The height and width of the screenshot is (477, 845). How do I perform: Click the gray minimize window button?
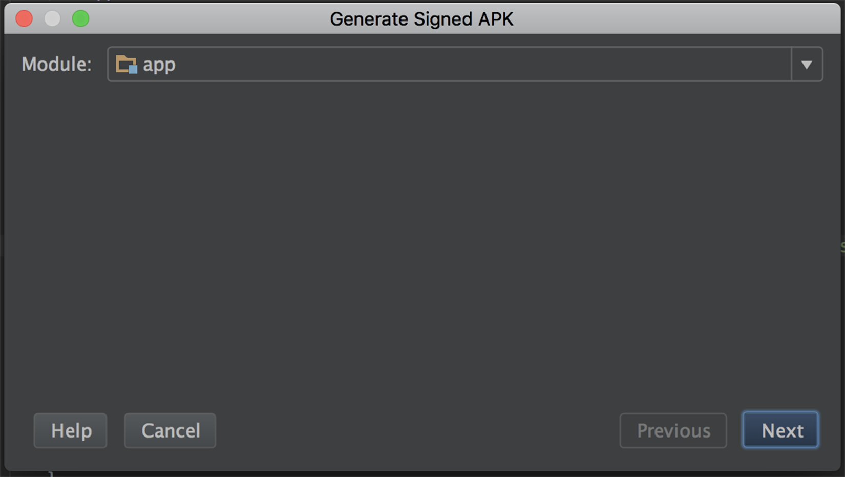click(52, 19)
